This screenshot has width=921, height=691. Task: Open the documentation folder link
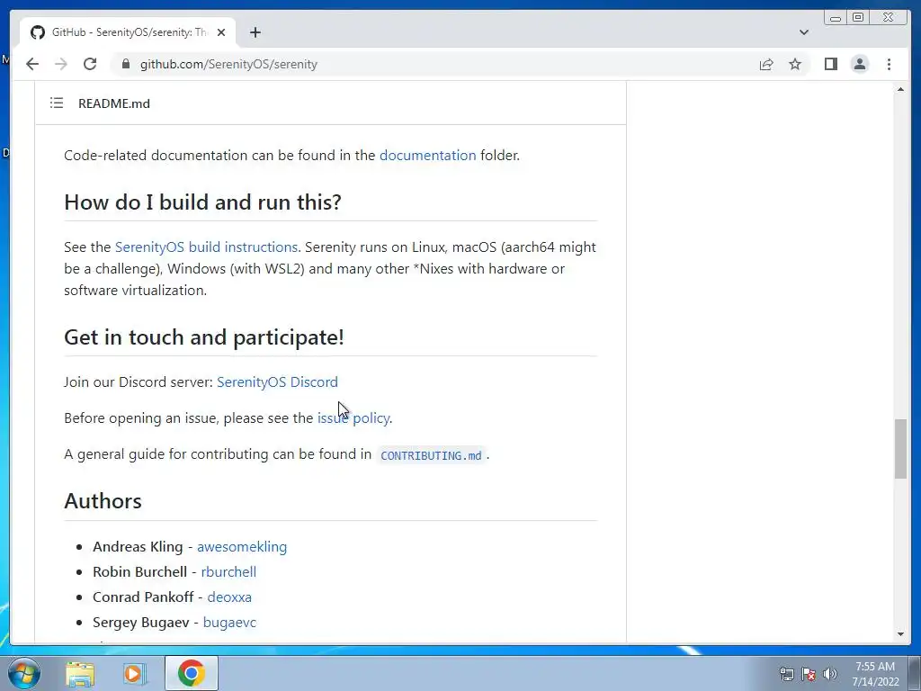427,155
